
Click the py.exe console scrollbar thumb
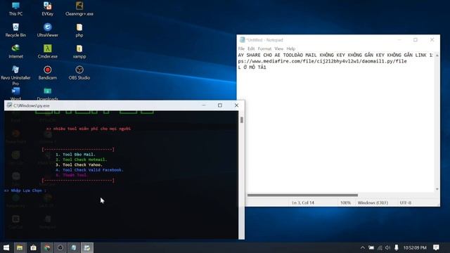tap(242, 120)
